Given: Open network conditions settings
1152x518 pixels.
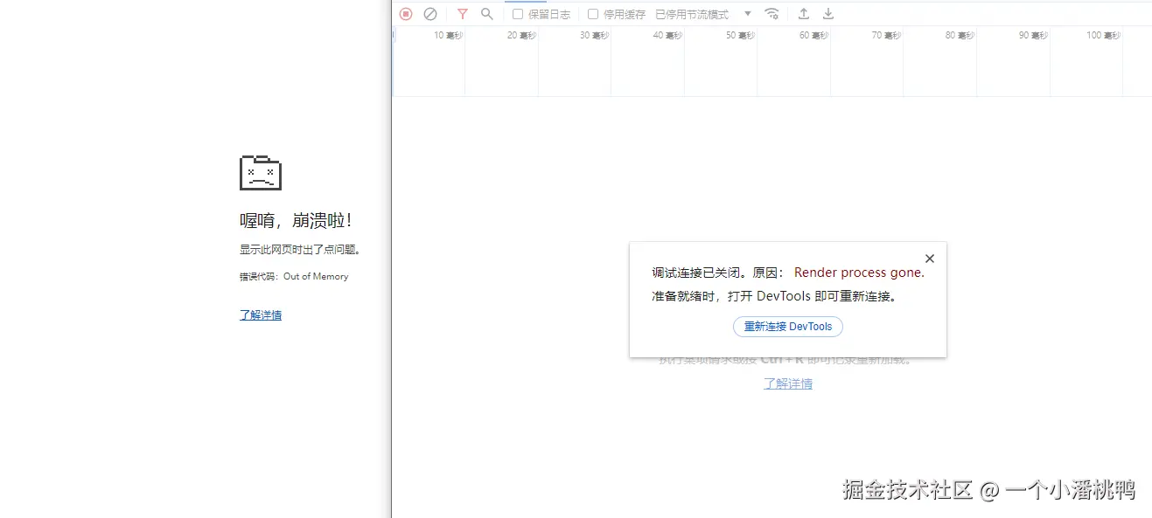Looking at the screenshot, I should [x=771, y=13].
